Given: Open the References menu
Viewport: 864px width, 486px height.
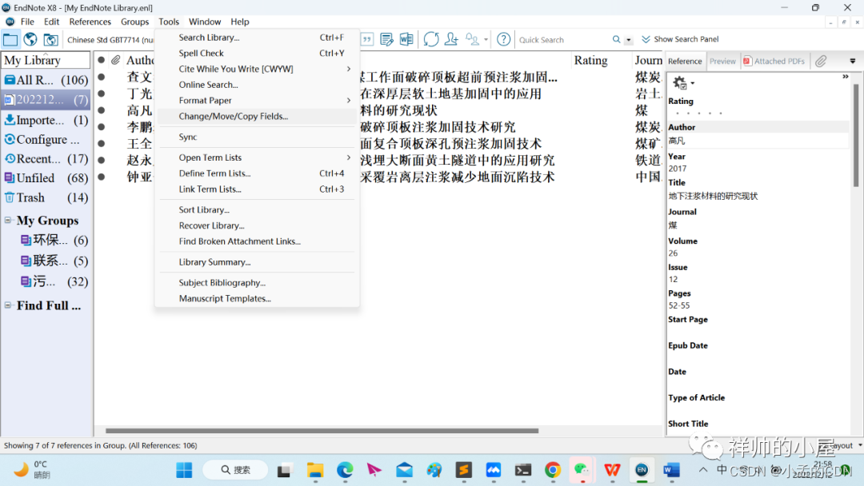Looking at the screenshot, I should pyautogui.click(x=90, y=22).
